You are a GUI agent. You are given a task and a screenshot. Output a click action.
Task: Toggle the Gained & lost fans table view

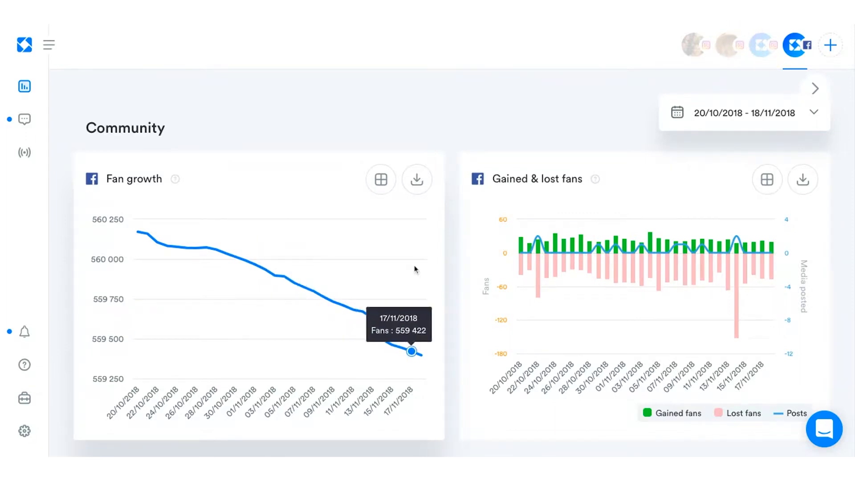click(x=767, y=179)
